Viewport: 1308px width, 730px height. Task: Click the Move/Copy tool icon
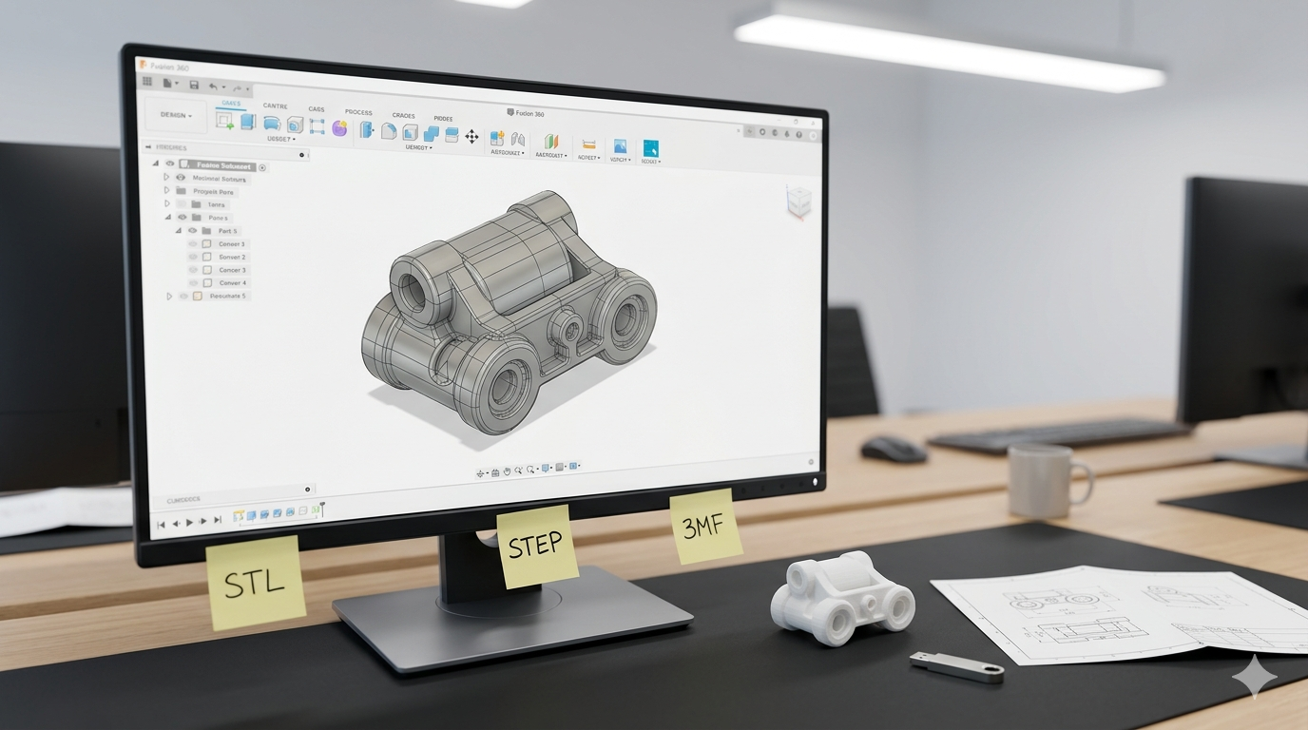(x=471, y=138)
